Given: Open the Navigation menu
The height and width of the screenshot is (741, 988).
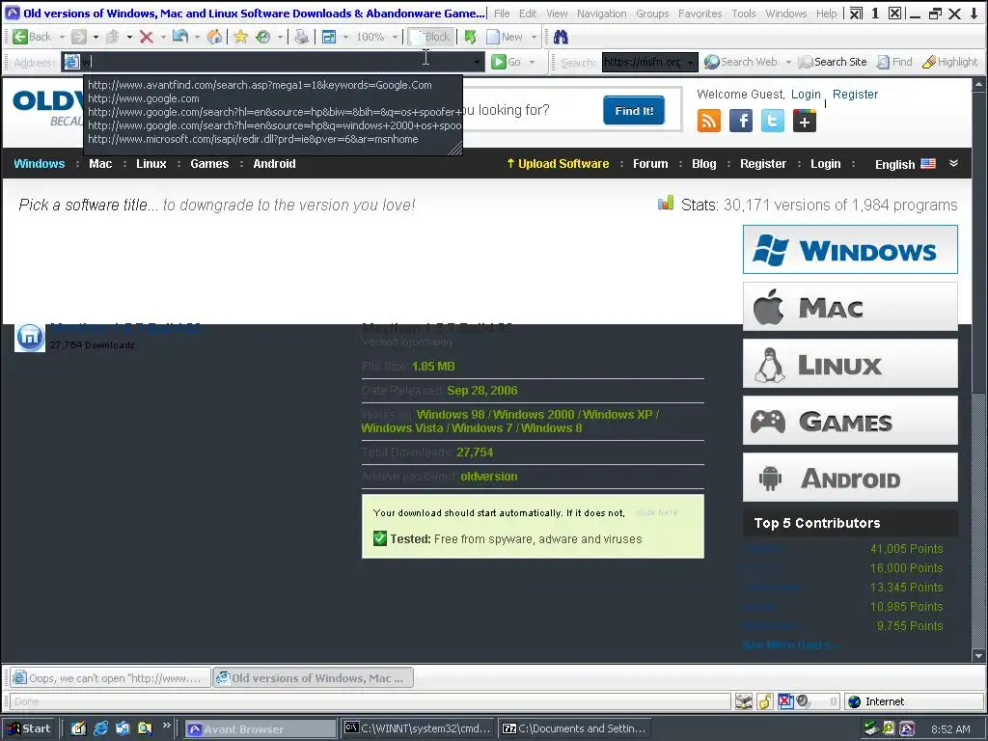Looking at the screenshot, I should coord(602,14).
